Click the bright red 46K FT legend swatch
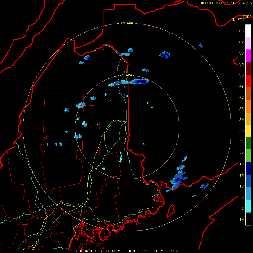 pos(248,81)
